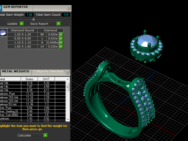Click the 2 Objects Checked label

[48, 71]
